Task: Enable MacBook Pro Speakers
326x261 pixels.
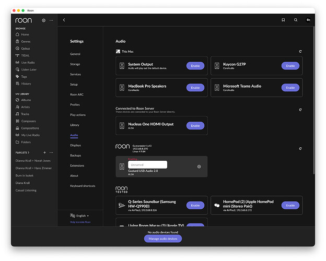Action: [195, 88]
